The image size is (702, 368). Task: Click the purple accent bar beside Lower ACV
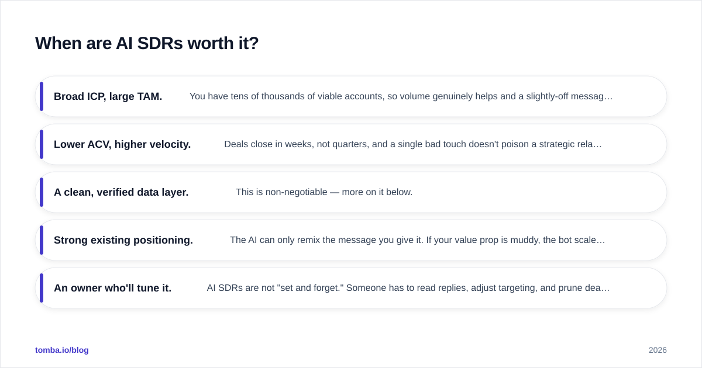(42, 144)
